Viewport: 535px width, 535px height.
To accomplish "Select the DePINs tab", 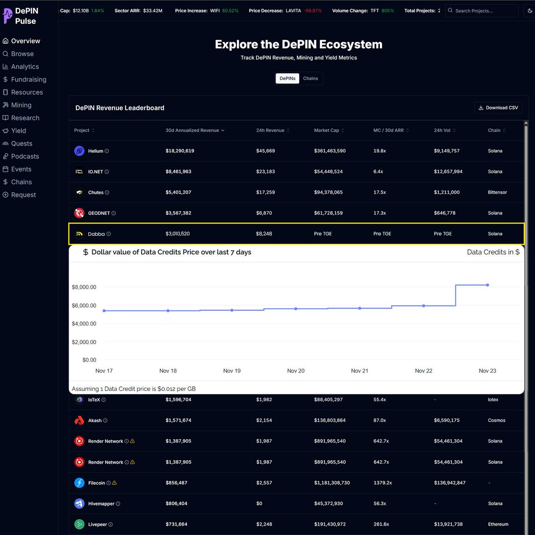I will pyautogui.click(x=288, y=78).
